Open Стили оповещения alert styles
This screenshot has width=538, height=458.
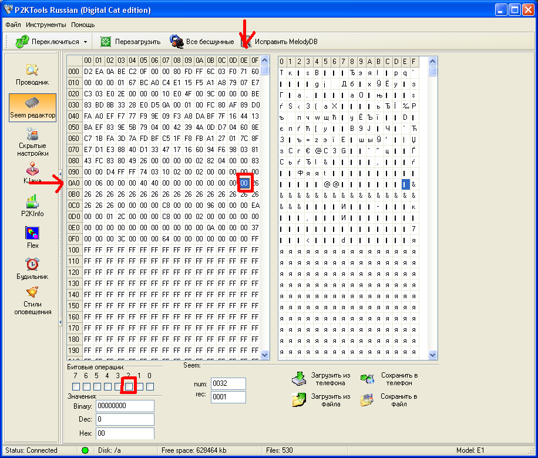click(x=32, y=301)
